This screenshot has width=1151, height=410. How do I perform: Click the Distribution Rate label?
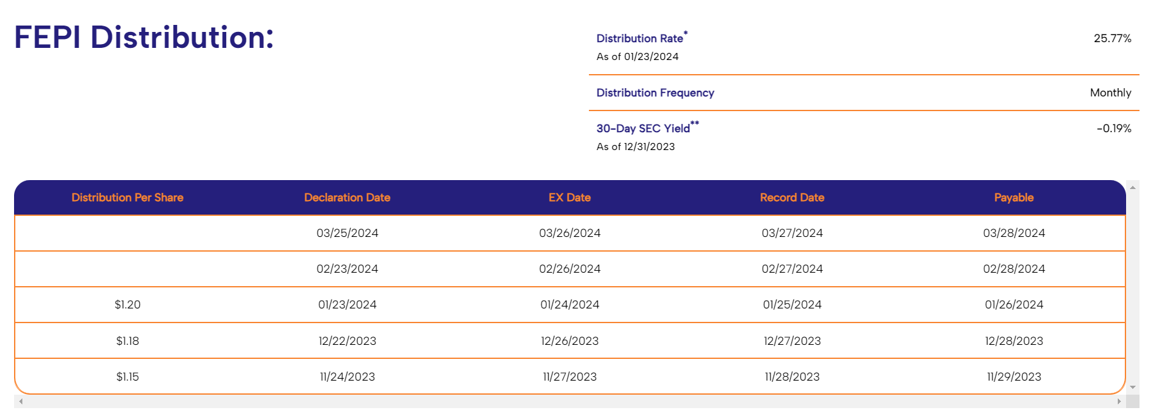[x=639, y=38]
